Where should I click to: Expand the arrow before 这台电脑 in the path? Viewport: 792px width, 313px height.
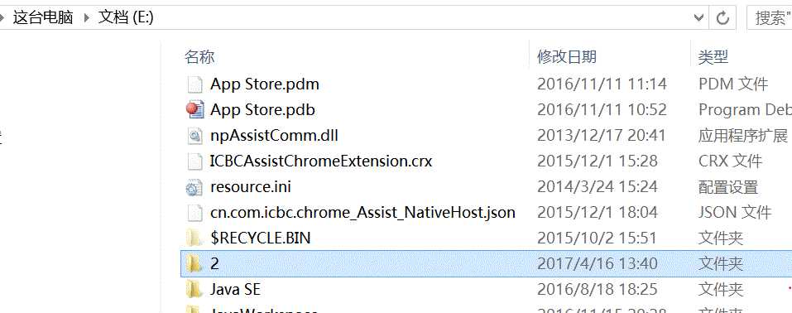(2, 18)
